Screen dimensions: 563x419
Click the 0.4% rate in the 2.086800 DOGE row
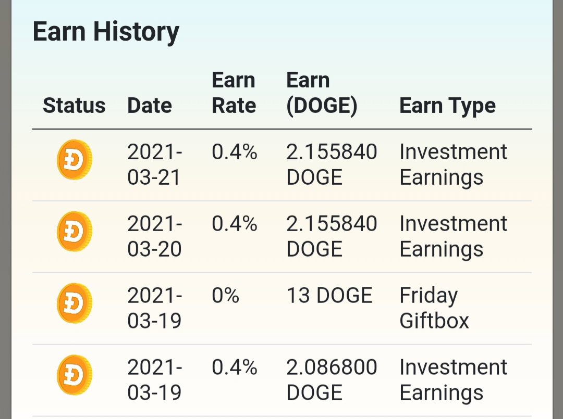[235, 367]
